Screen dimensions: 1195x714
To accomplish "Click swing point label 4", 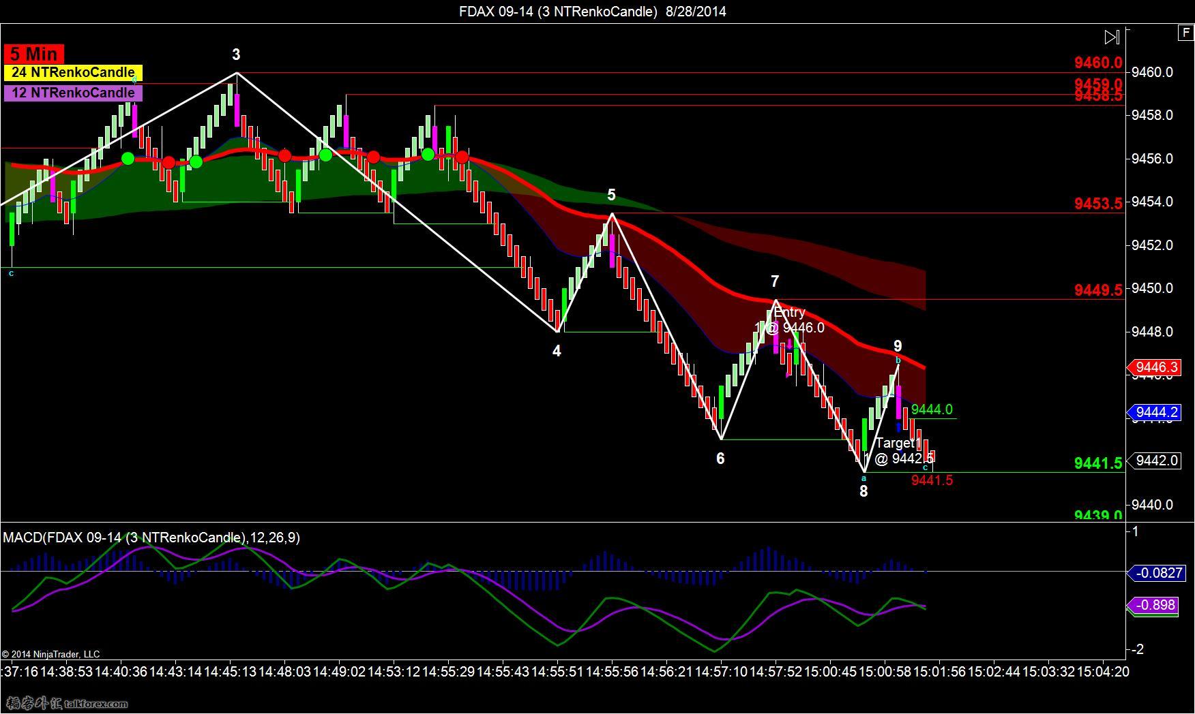I will point(557,351).
